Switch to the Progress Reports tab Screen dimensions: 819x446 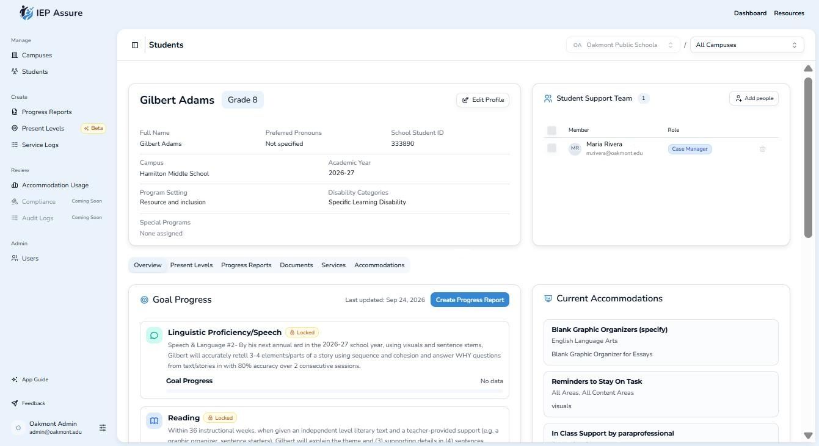tap(246, 265)
